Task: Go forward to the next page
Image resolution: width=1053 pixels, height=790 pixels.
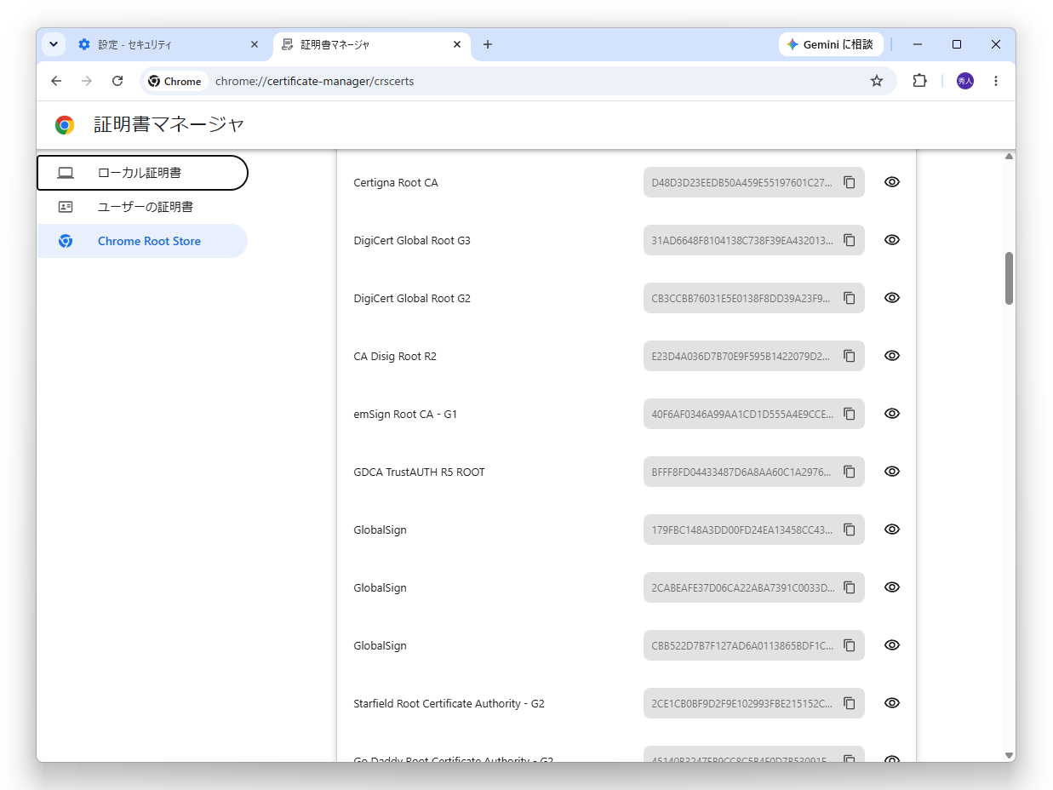Action: 87,81
